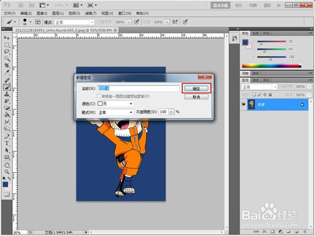This screenshot has width=315, height=236.
Task: Toggle lock all in Layers panel
Action: (270, 95)
